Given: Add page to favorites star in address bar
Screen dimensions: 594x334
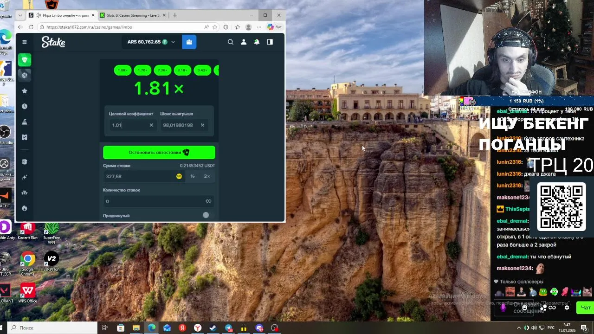Looking at the screenshot, I should [215, 27].
